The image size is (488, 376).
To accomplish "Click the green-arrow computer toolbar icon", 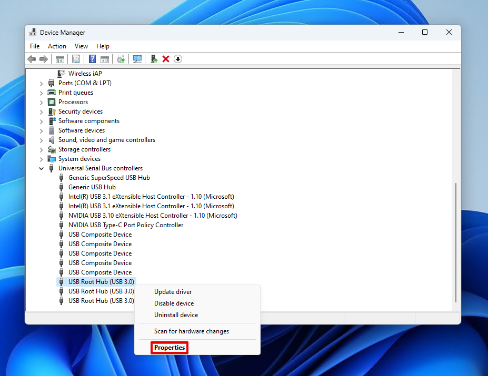I will [x=154, y=59].
